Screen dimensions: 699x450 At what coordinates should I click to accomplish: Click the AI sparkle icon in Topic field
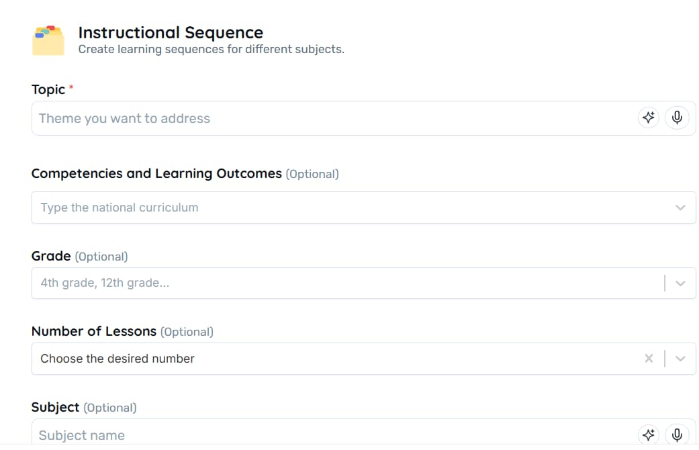648,118
